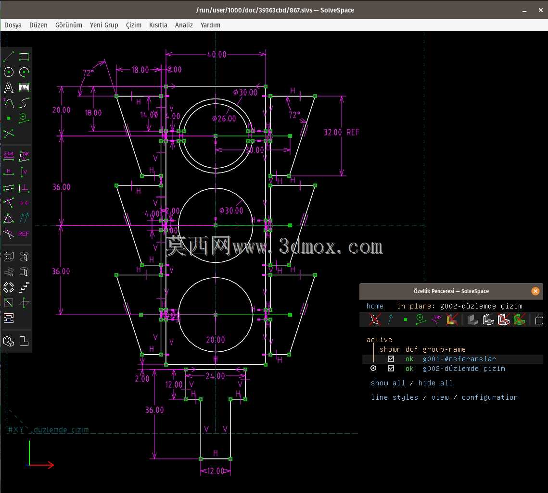Uncheck shown box for g002-düzlemde çizim
Screen dimensions: 548x493
[391, 369]
